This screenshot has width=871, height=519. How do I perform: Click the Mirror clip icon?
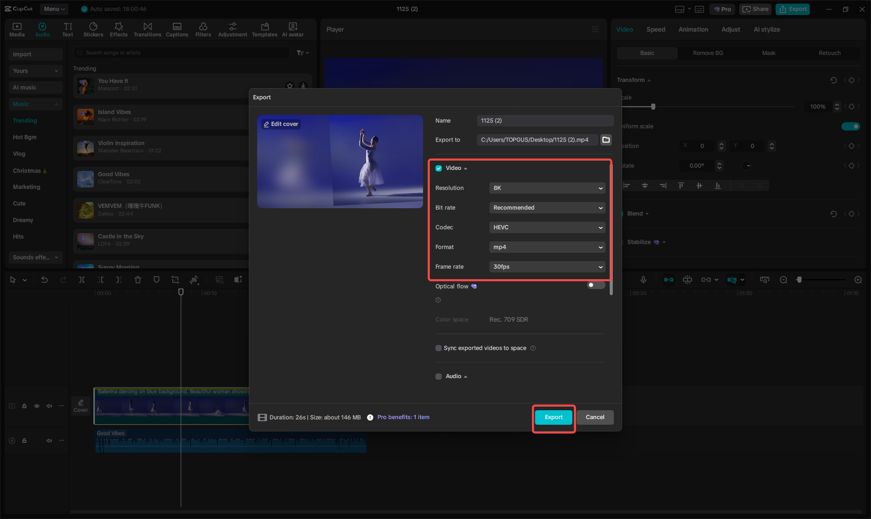194,279
